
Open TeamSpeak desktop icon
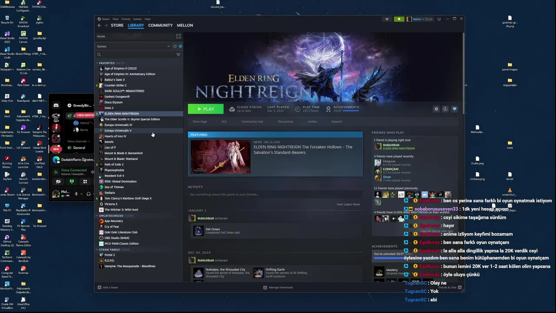(23, 98)
